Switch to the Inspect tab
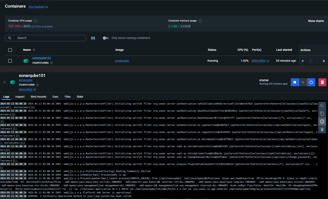 pos(20,97)
